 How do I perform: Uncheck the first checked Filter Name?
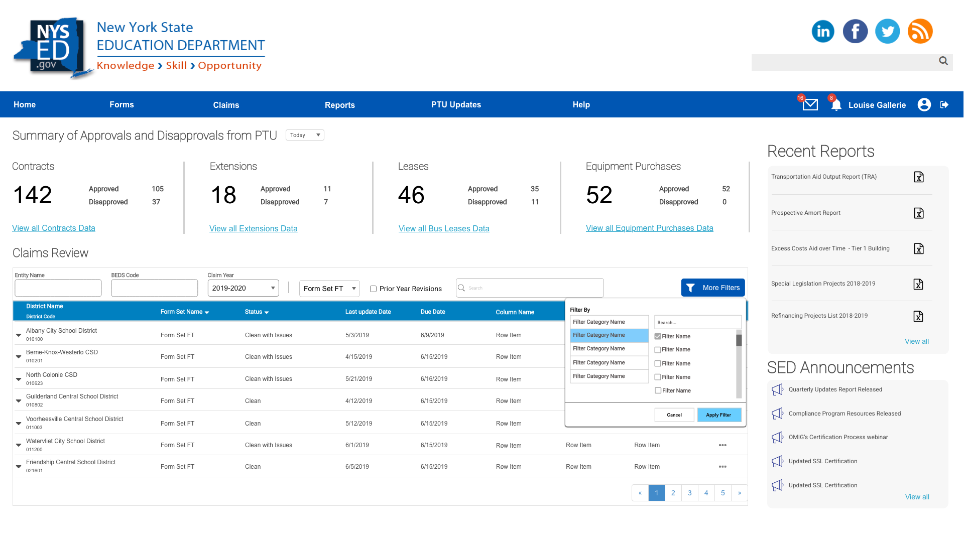(x=658, y=336)
